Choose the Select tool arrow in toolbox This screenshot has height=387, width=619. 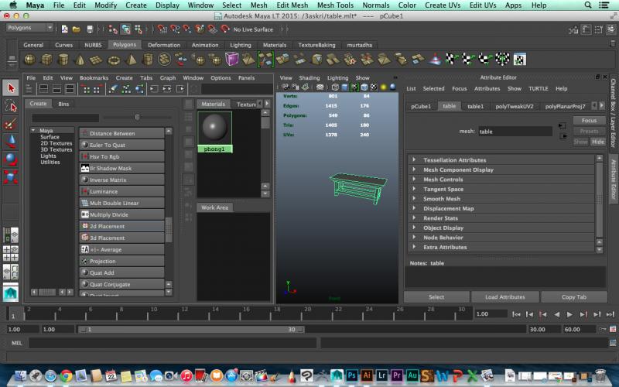pos(11,87)
